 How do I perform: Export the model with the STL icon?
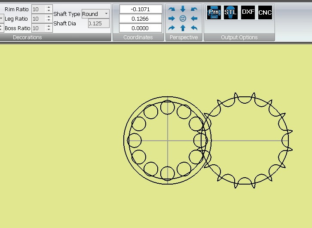(231, 12)
